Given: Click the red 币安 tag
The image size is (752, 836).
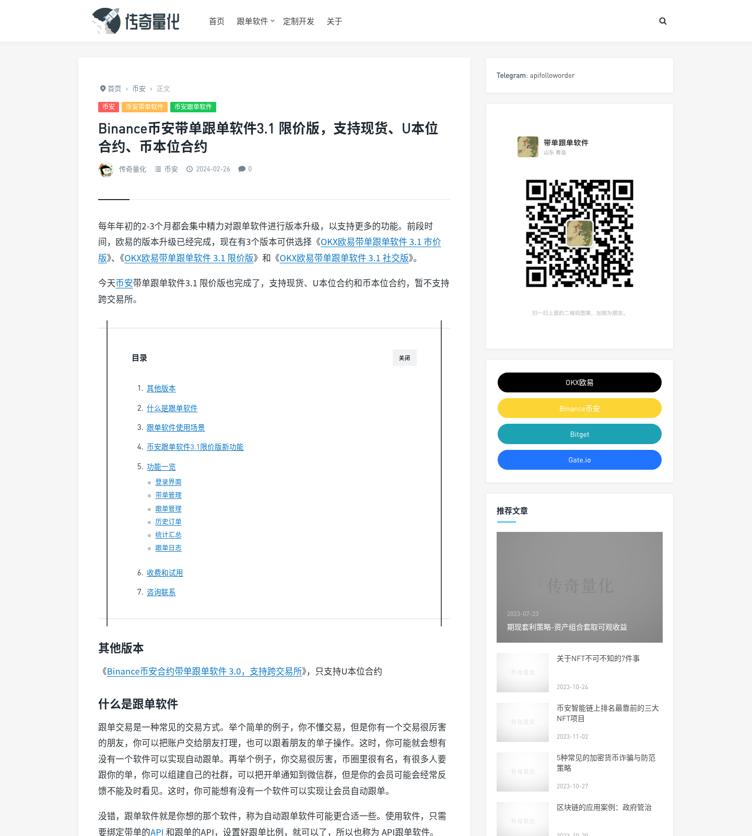Looking at the screenshot, I should tap(109, 107).
